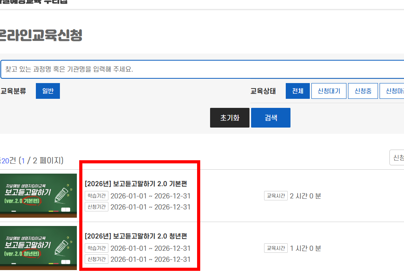This screenshot has height=274, width=404.
Task: Select the 일반 education category button
Action: point(48,91)
